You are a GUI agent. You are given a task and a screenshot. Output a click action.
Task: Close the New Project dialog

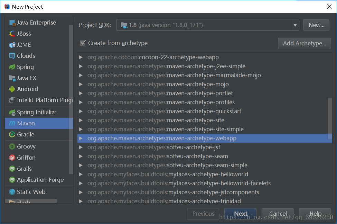pos(329,7)
